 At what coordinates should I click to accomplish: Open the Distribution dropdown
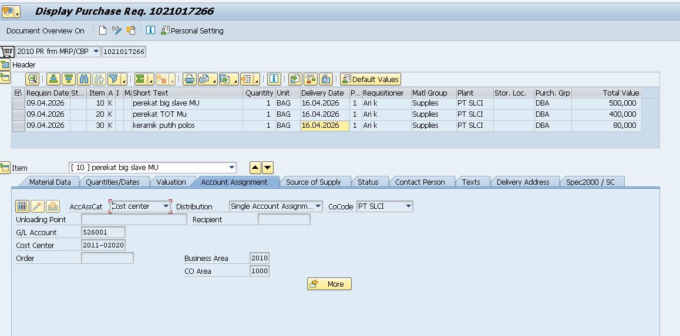[318, 206]
